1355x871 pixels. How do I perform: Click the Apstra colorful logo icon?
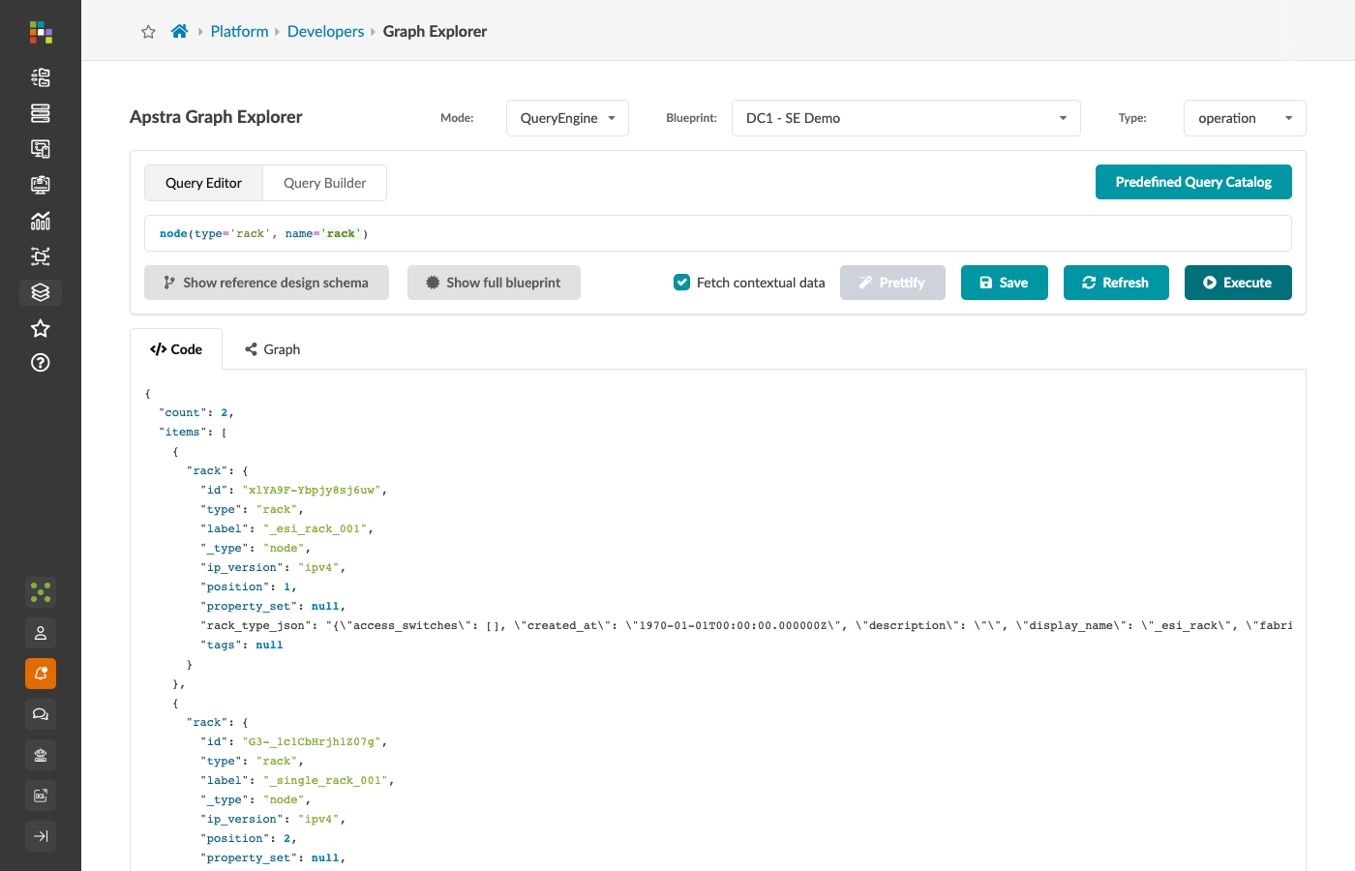tap(41, 32)
